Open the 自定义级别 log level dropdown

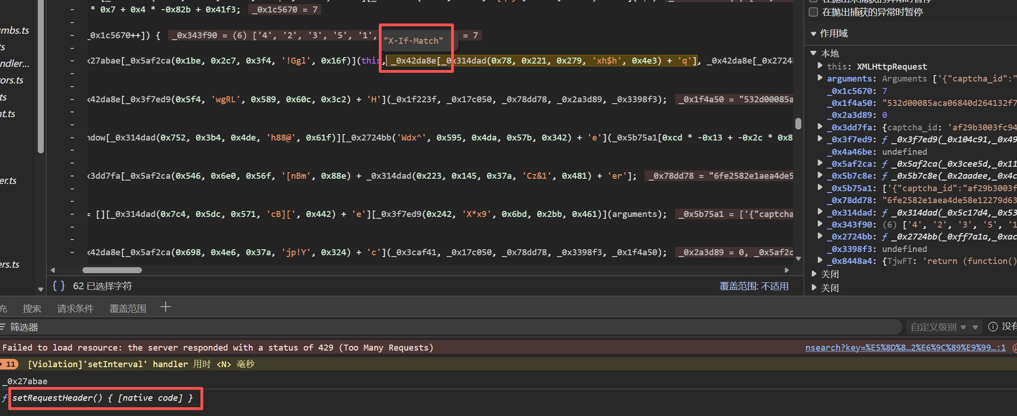click(938, 327)
